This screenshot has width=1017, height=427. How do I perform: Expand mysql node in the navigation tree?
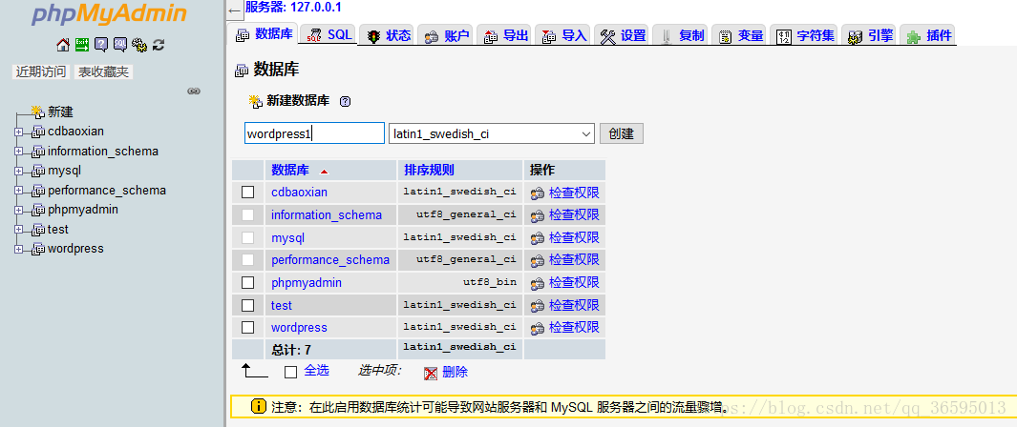[x=19, y=172]
